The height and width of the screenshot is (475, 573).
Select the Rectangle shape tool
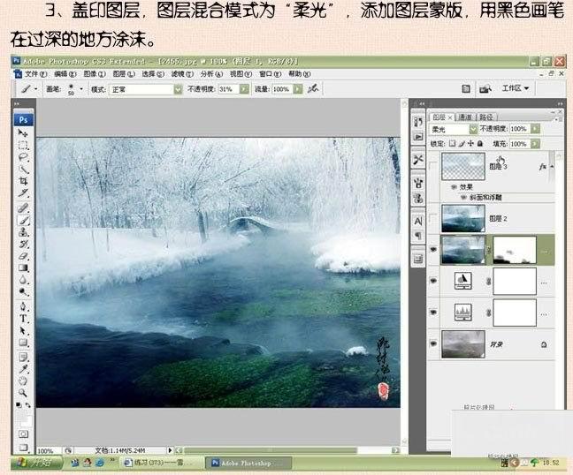click(x=23, y=343)
